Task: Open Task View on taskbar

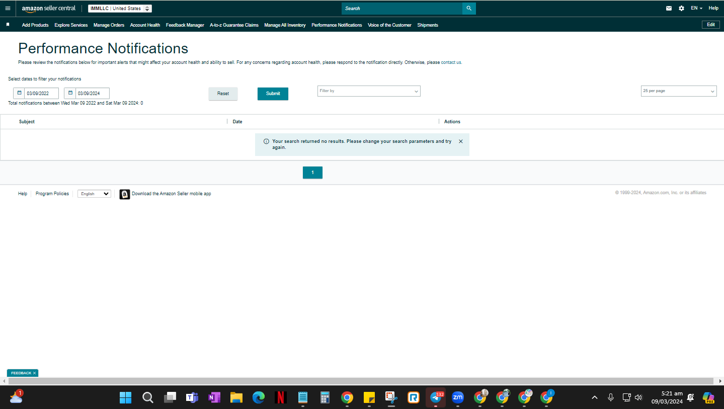Action: [x=170, y=397]
